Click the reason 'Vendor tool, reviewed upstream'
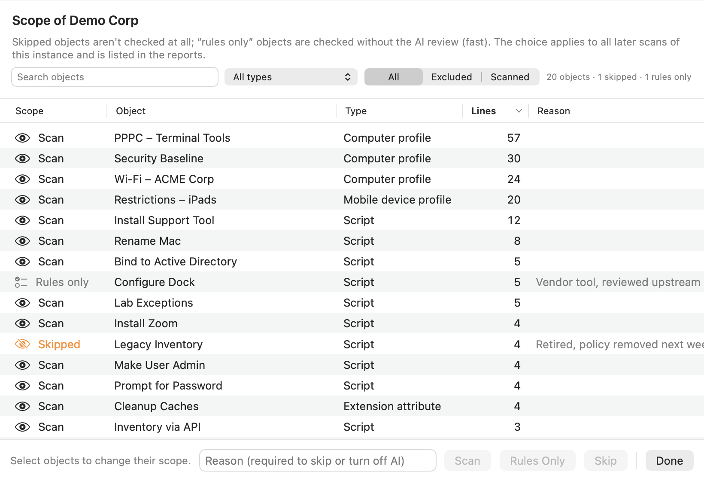Screen dimensions: 704x481 coord(618,282)
